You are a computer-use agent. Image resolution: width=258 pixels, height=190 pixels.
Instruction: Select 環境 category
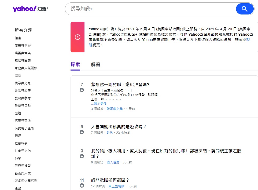tap(18, 136)
